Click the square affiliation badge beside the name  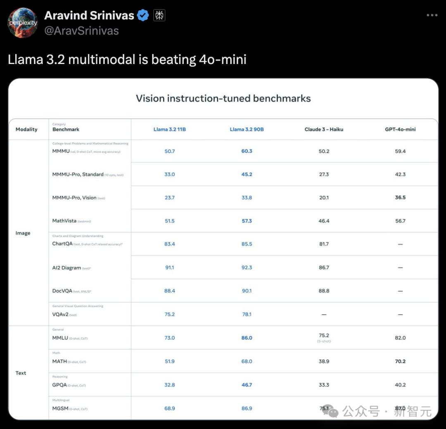click(x=159, y=16)
